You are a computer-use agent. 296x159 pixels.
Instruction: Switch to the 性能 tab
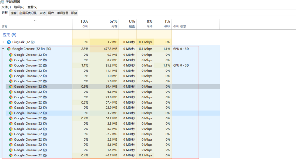coord(13,13)
